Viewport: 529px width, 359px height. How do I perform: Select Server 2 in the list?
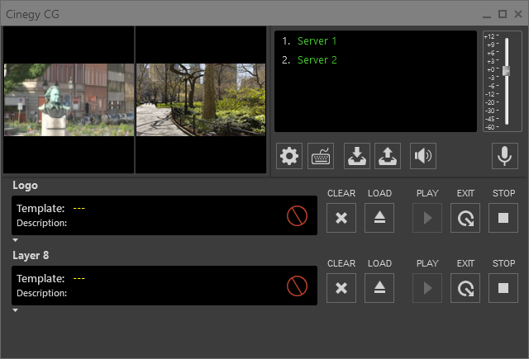(x=317, y=60)
